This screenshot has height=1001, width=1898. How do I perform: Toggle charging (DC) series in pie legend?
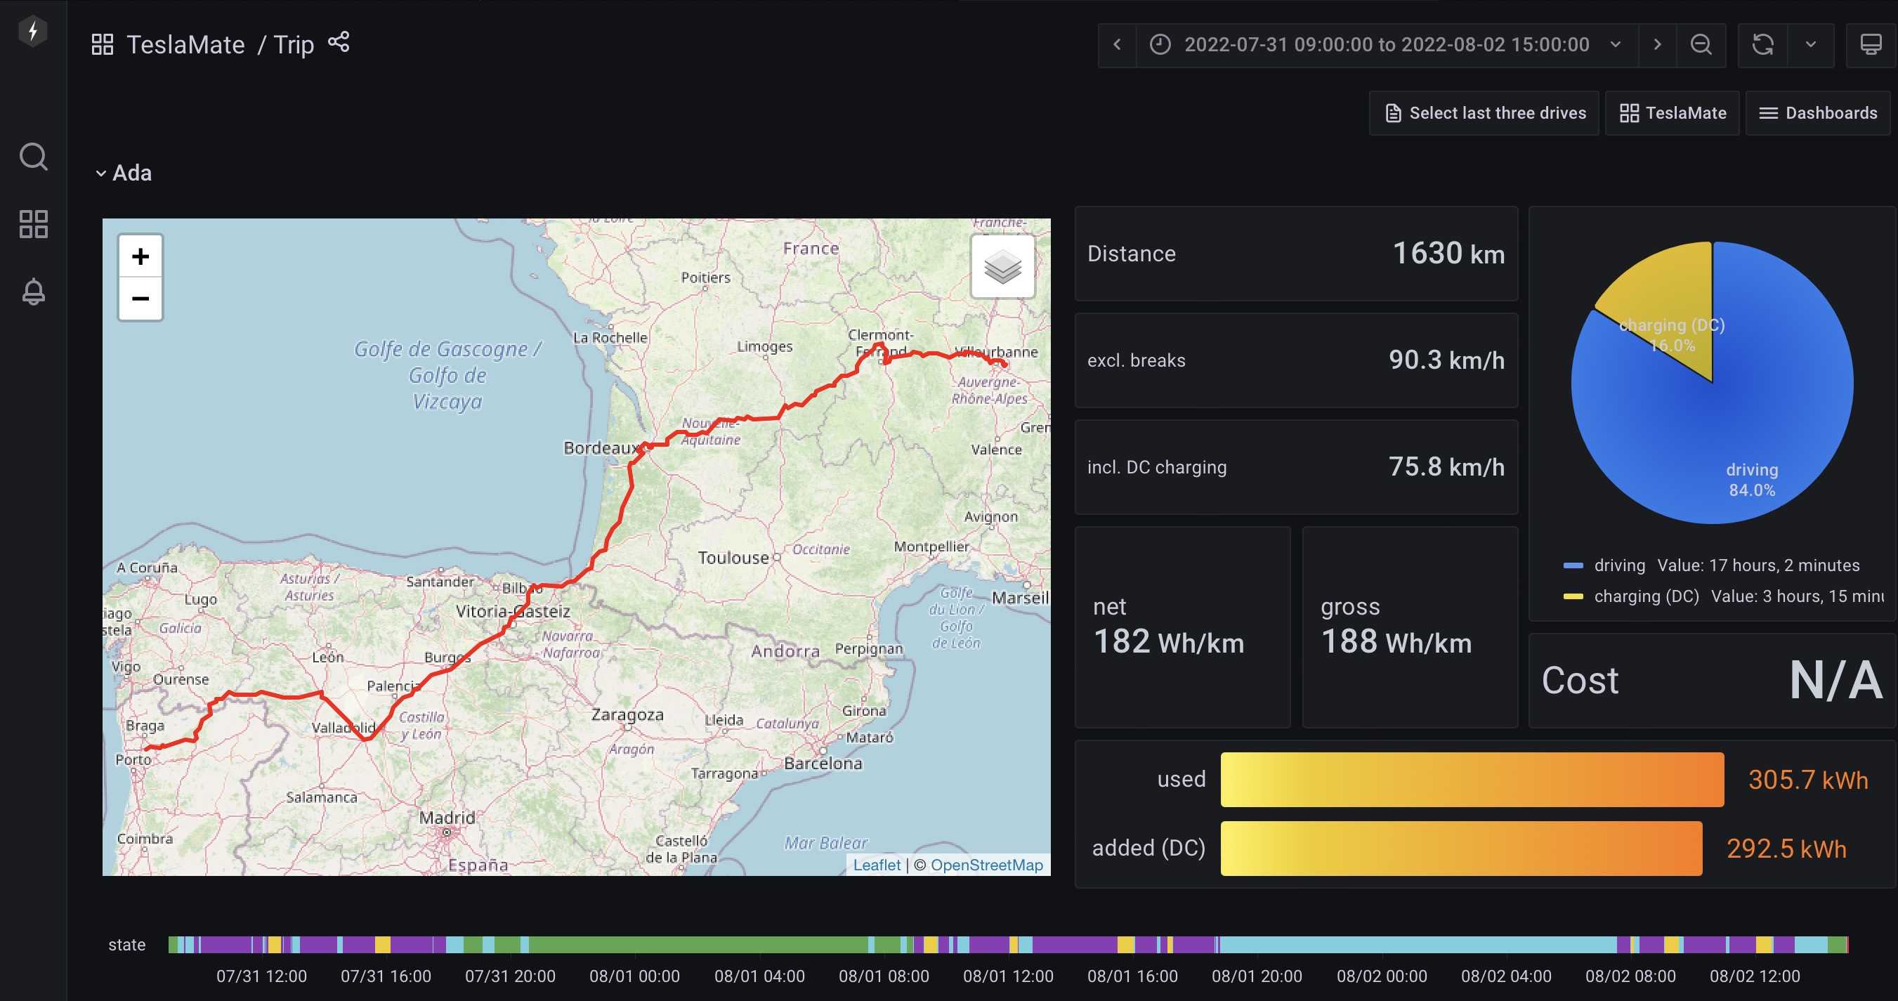pos(1645,596)
